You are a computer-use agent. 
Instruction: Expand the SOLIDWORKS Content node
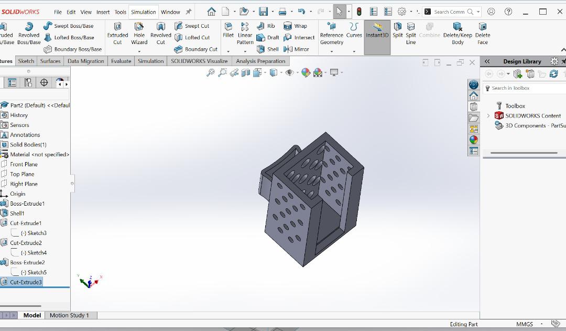(488, 115)
